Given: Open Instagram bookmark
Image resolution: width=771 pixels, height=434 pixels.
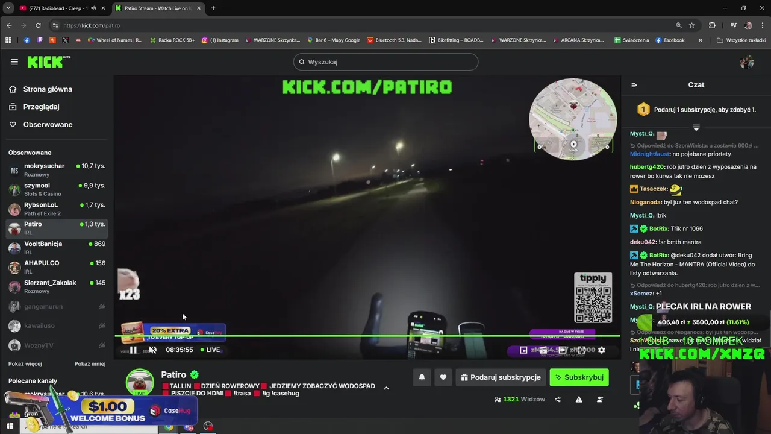Looking at the screenshot, I should tap(220, 40).
